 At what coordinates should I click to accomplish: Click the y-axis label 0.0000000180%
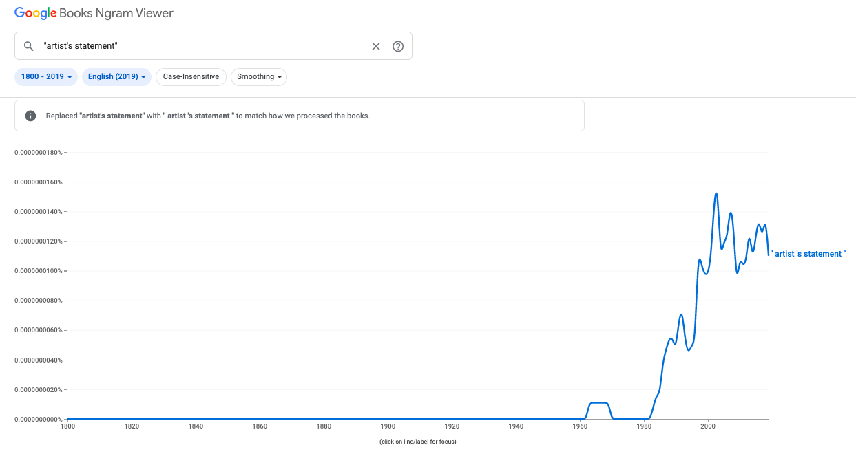[38, 152]
